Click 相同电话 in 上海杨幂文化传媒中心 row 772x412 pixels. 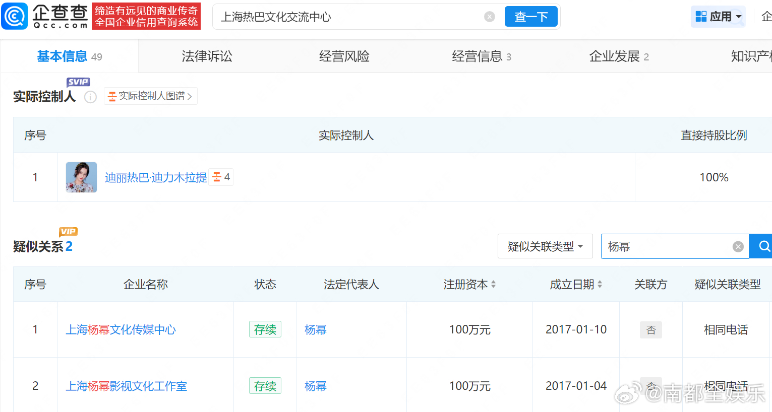726,330
